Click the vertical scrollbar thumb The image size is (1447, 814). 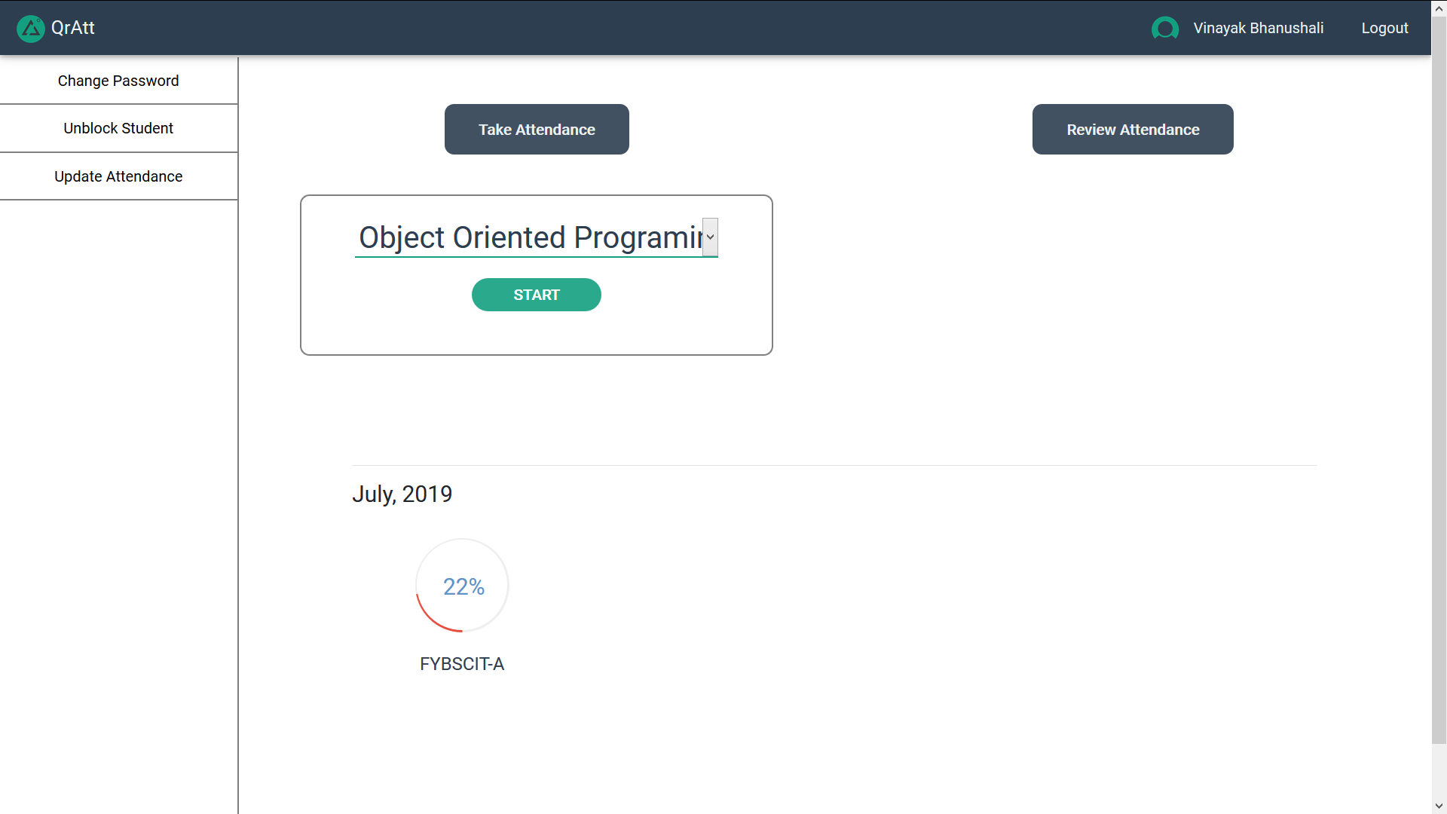click(x=1439, y=377)
